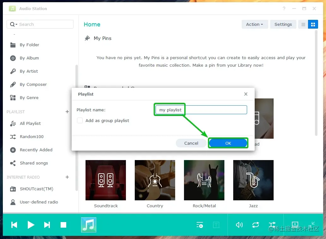Open the Rock/Metal genre thumbnail

[x=204, y=180]
